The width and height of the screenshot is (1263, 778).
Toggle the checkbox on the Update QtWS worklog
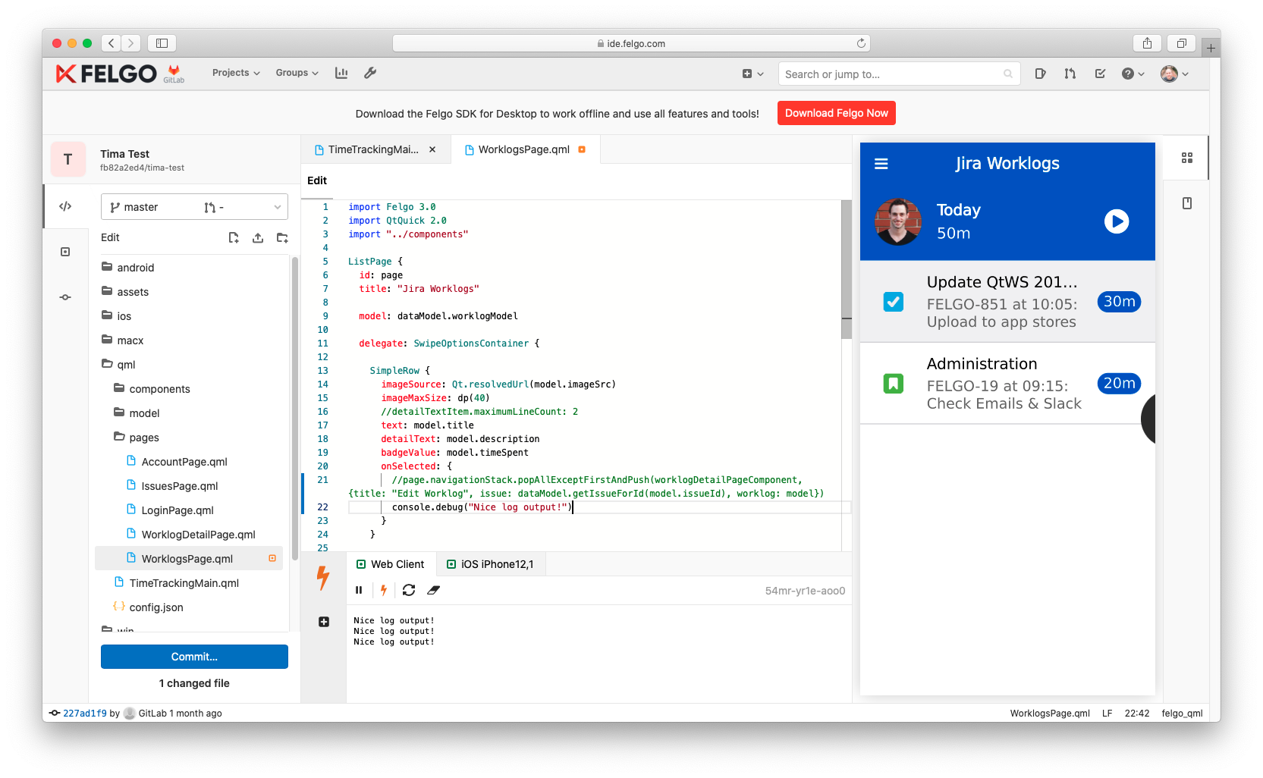point(893,301)
